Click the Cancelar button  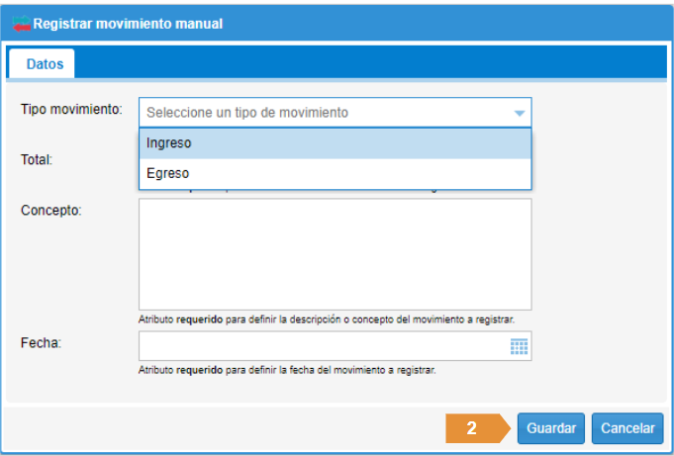(x=626, y=428)
